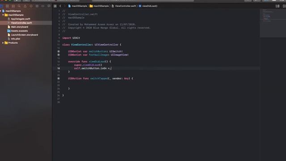The image size is (286, 161).
Task: Click the 'Copyright' comment line
Action: coord(106,28)
